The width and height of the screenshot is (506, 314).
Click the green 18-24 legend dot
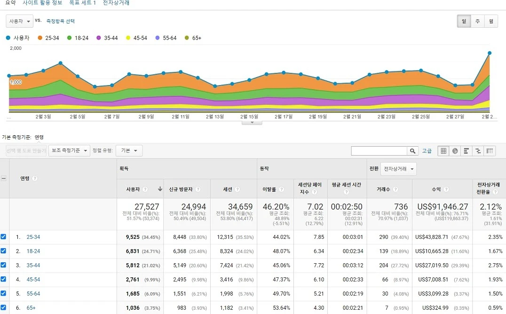pos(70,38)
